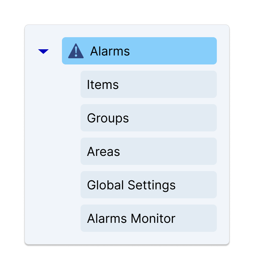Open the Groups entry
The height and width of the screenshot is (269, 254).
[148, 118]
